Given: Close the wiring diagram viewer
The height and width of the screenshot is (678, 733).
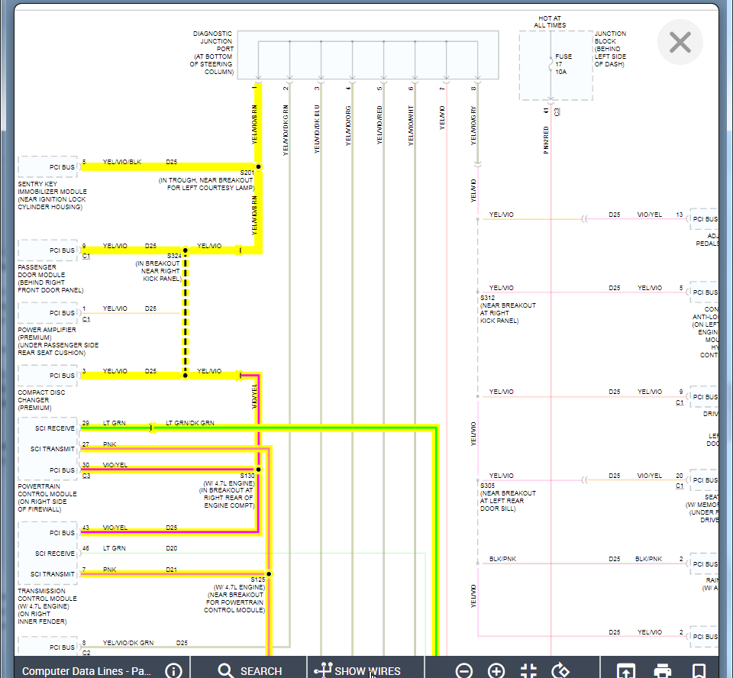Looking at the screenshot, I should (x=680, y=42).
